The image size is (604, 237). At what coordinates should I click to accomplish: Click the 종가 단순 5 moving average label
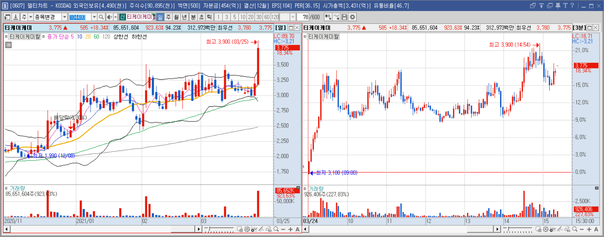[60, 37]
